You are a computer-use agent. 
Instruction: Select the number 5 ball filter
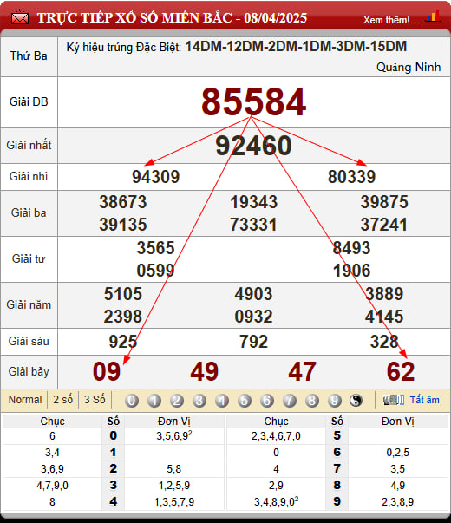pos(245,401)
